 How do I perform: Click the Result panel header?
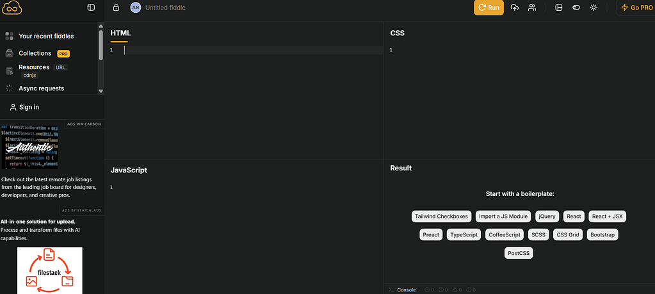(x=401, y=168)
